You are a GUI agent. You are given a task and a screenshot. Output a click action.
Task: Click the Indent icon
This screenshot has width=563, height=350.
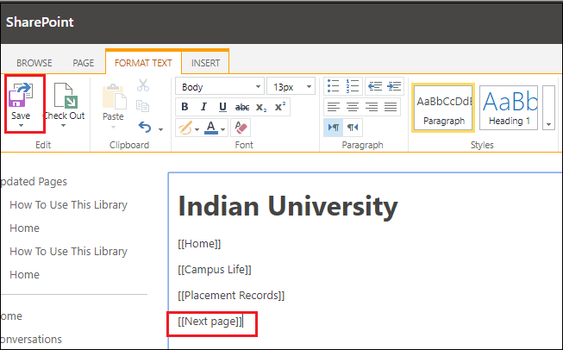(x=394, y=86)
